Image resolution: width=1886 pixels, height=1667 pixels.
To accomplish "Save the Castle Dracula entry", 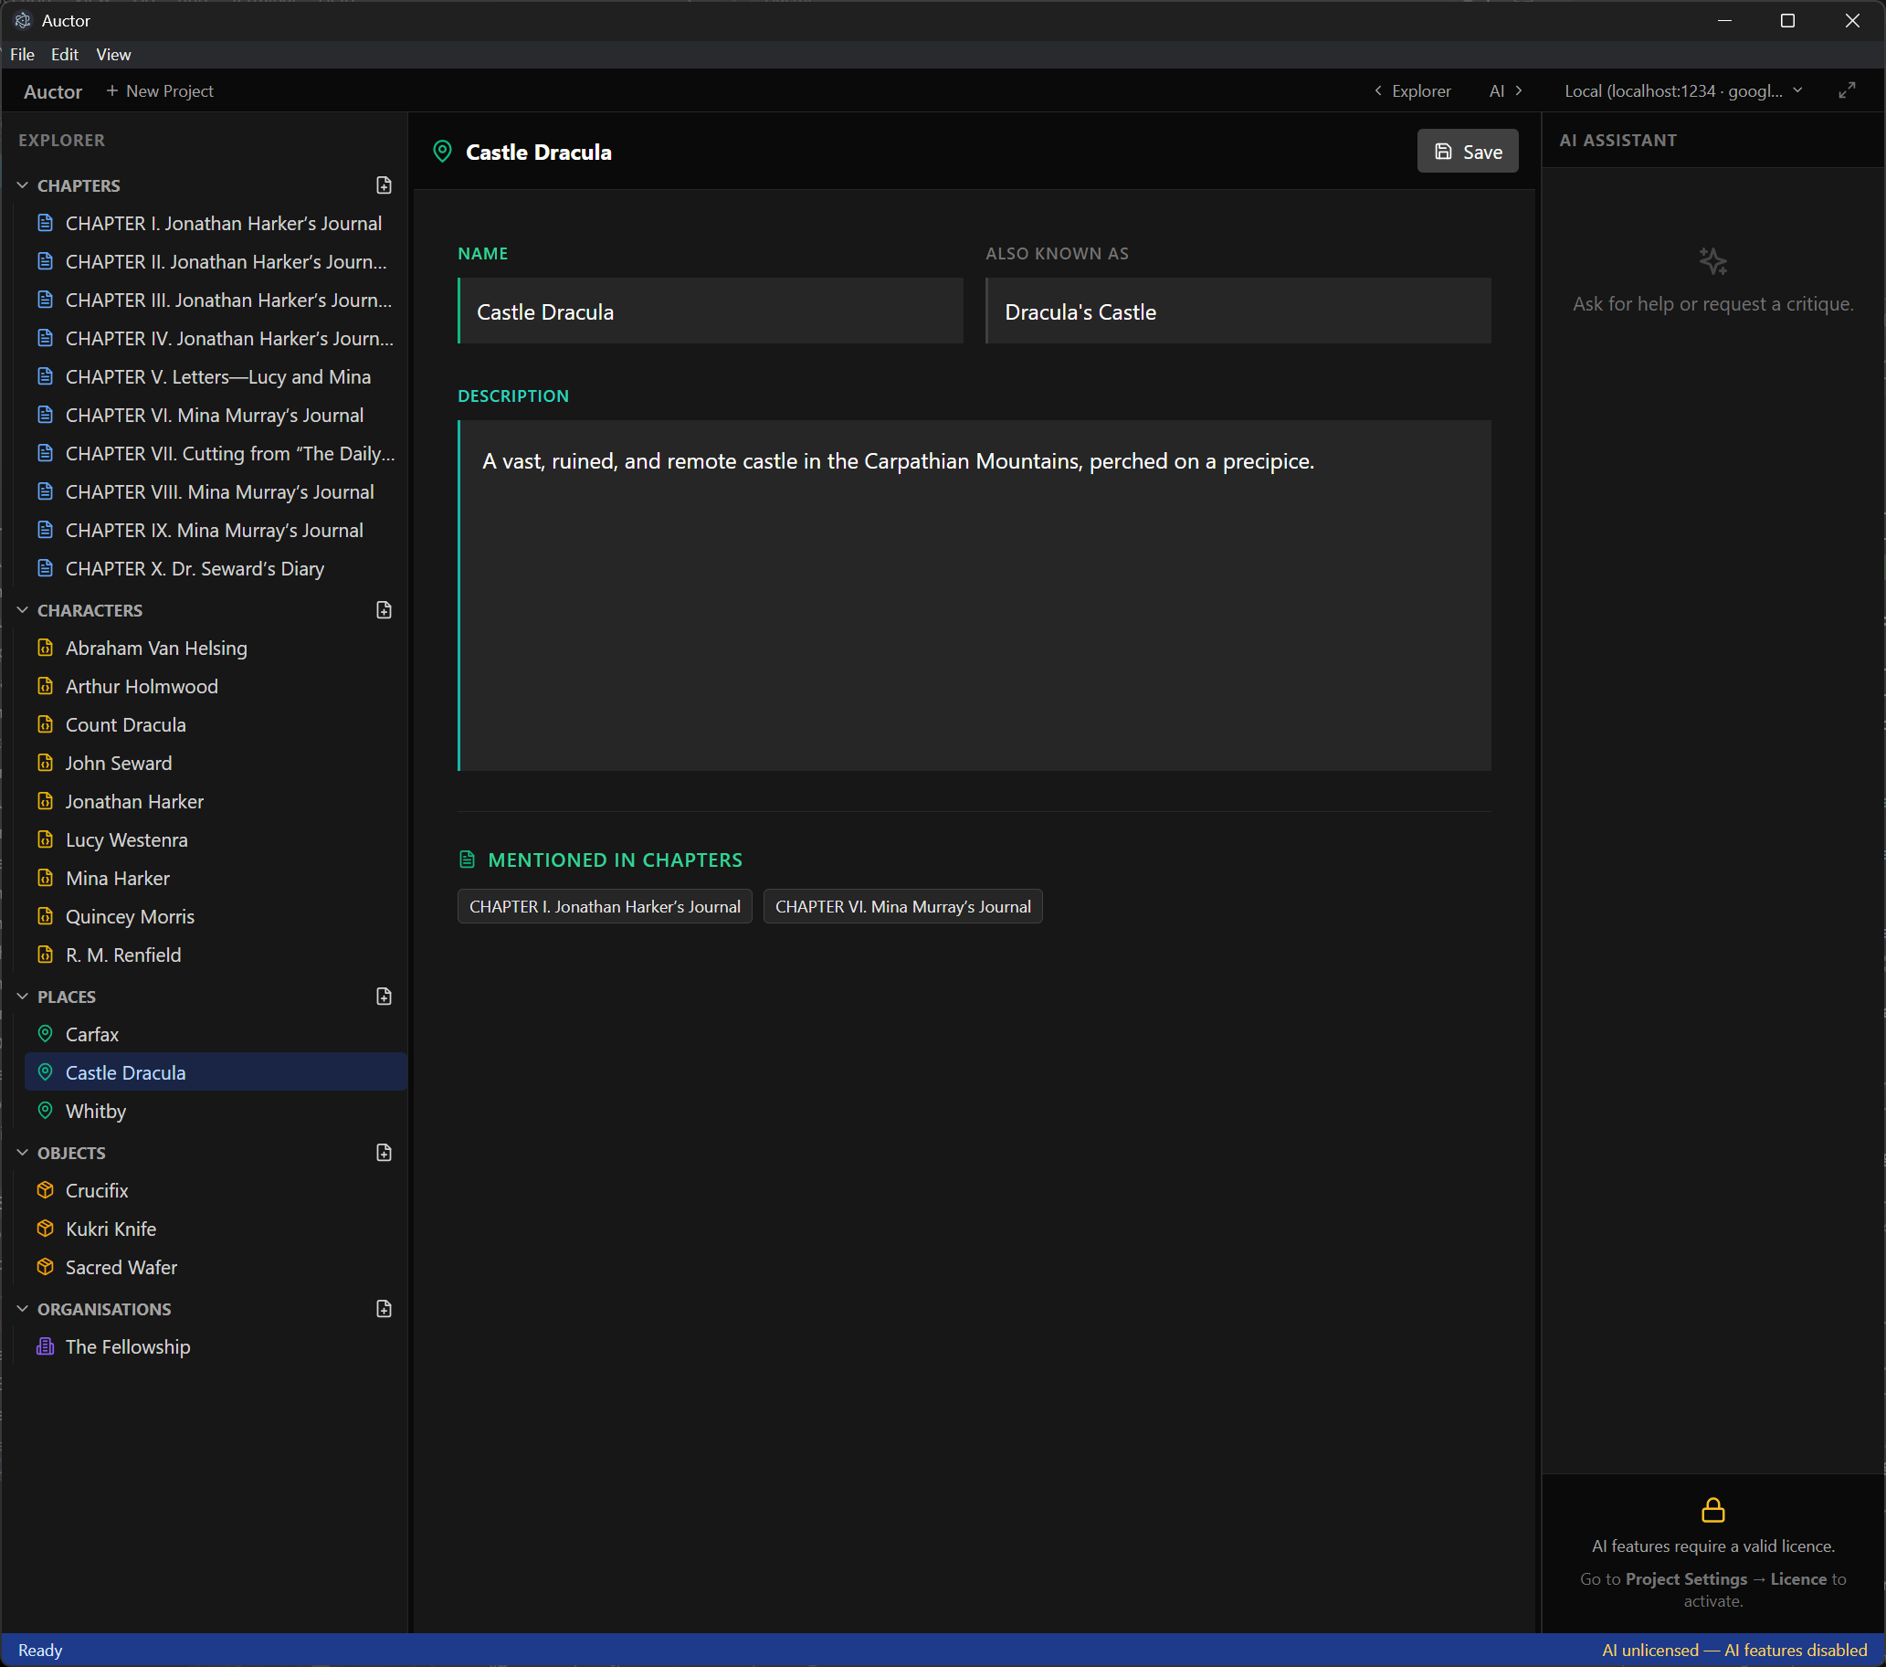I will tap(1467, 152).
